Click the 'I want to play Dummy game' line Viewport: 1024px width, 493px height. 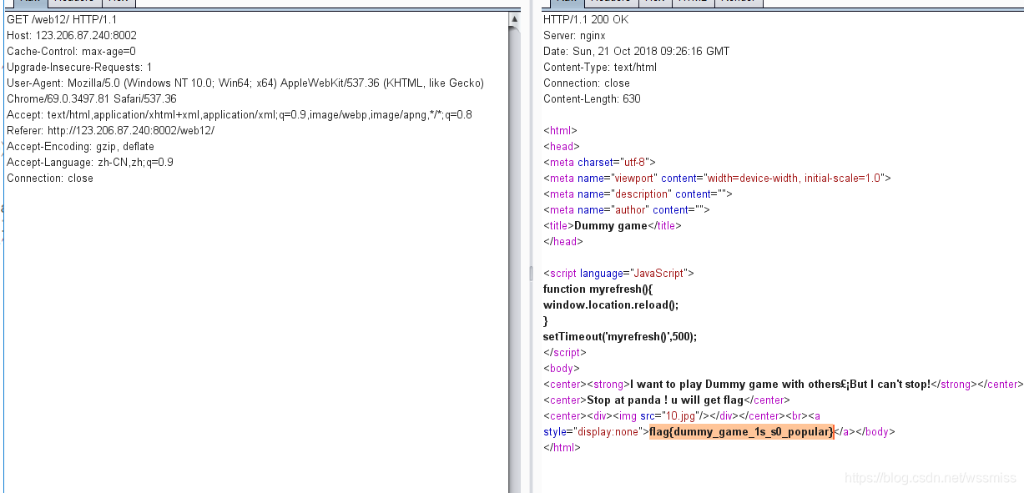[x=783, y=384]
